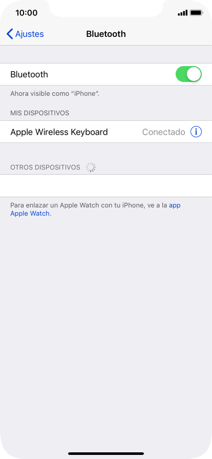The height and width of the screenshot is (459, 212).
Task: Tap the home indicator bar
Action: pyautogui.click(x=106, y=454)
